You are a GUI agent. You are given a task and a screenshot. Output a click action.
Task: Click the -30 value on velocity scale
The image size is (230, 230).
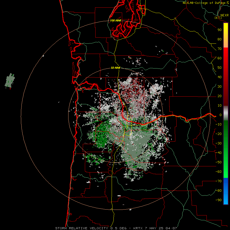[x=218, y=143]
